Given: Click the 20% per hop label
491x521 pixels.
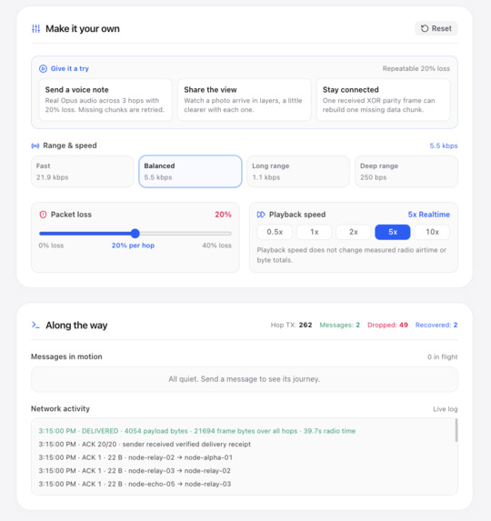Looking at the screenshot, I should tap(133, 245).
